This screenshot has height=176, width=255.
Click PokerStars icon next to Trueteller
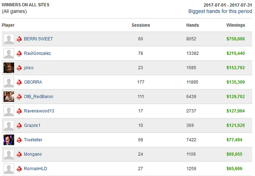(19, 140)
